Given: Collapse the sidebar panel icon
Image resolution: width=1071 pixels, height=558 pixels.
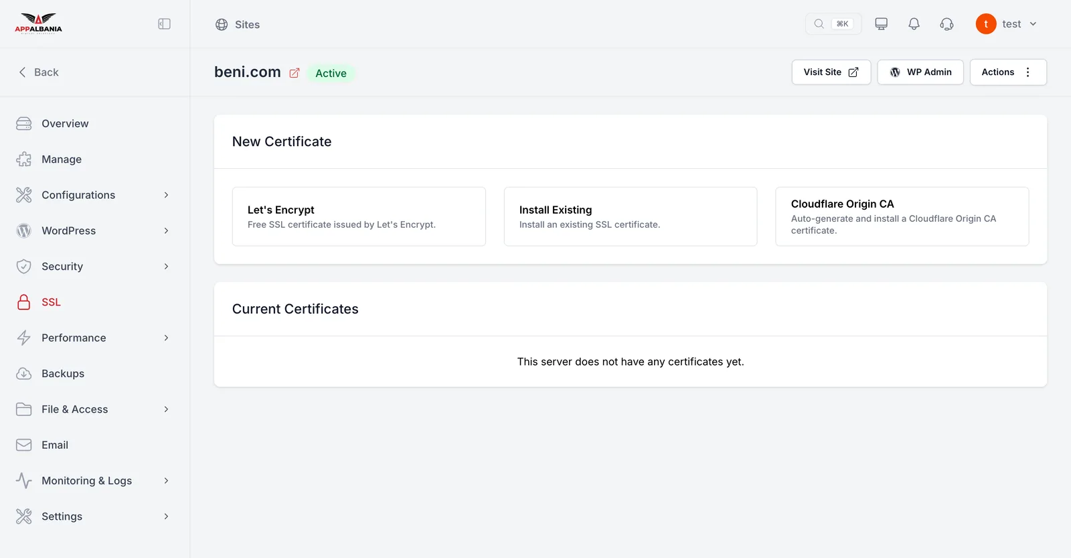Looking at the screenshot, I should click(164, 24).
